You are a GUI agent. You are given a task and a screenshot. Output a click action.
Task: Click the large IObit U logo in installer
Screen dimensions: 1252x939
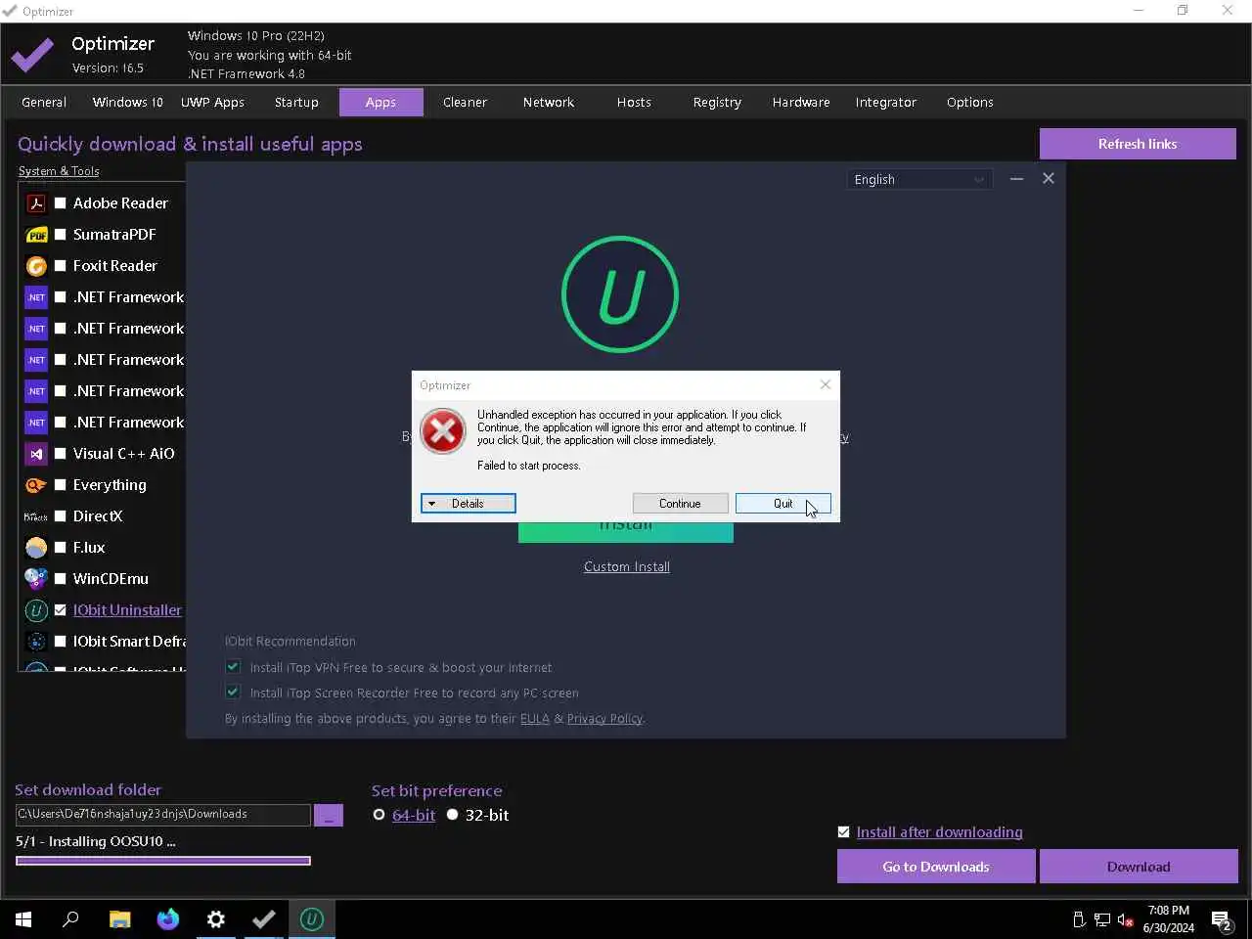tap(620, 294)
